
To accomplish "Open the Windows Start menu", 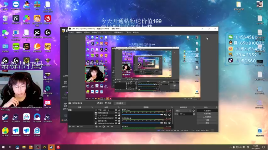I will pyautogui.click(x=3, y=147).
